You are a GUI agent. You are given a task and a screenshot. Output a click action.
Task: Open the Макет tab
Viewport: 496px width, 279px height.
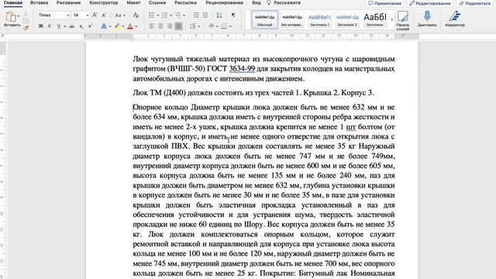click(x=133, y=3)
